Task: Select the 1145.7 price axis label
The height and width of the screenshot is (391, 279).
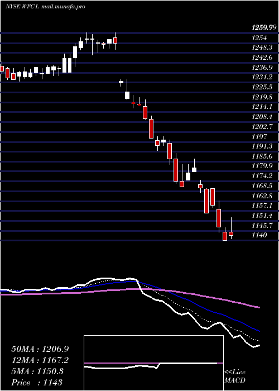Action: coord(262,225)
